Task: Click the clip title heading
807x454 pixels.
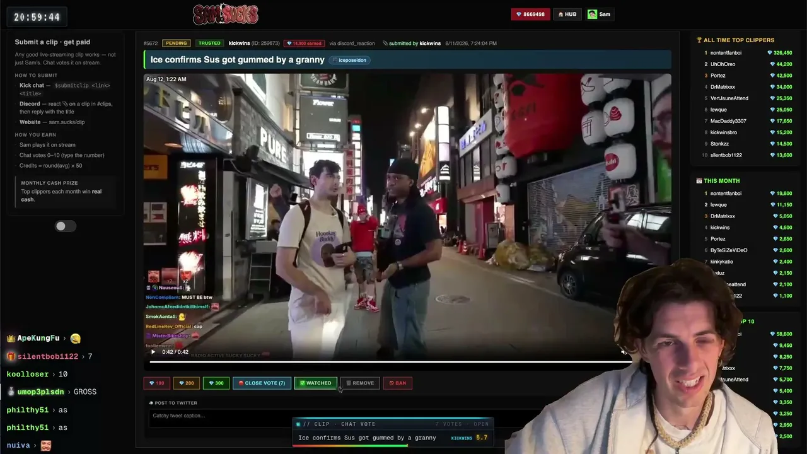Action: [x=237, y=60]
